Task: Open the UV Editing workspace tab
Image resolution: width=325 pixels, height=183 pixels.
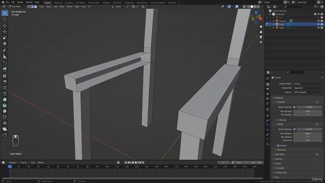Action: (80, 3)
